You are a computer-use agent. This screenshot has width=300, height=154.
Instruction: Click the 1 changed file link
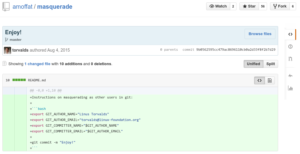pos(37,64)
